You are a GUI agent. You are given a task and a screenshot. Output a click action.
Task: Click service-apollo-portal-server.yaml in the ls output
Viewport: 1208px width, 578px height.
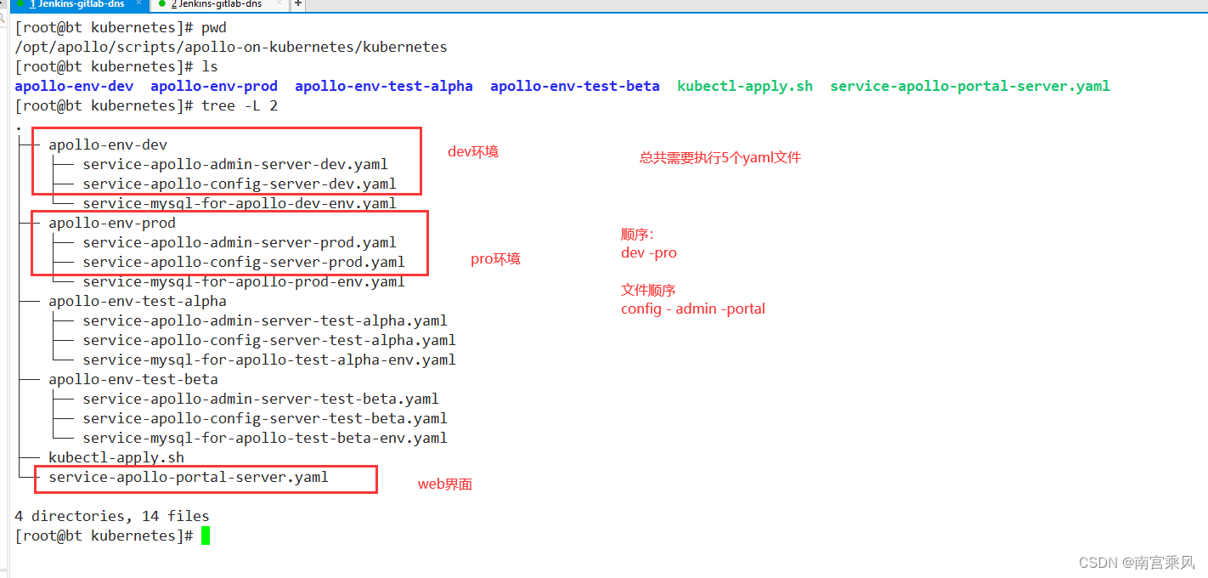[x=970, y=86]
